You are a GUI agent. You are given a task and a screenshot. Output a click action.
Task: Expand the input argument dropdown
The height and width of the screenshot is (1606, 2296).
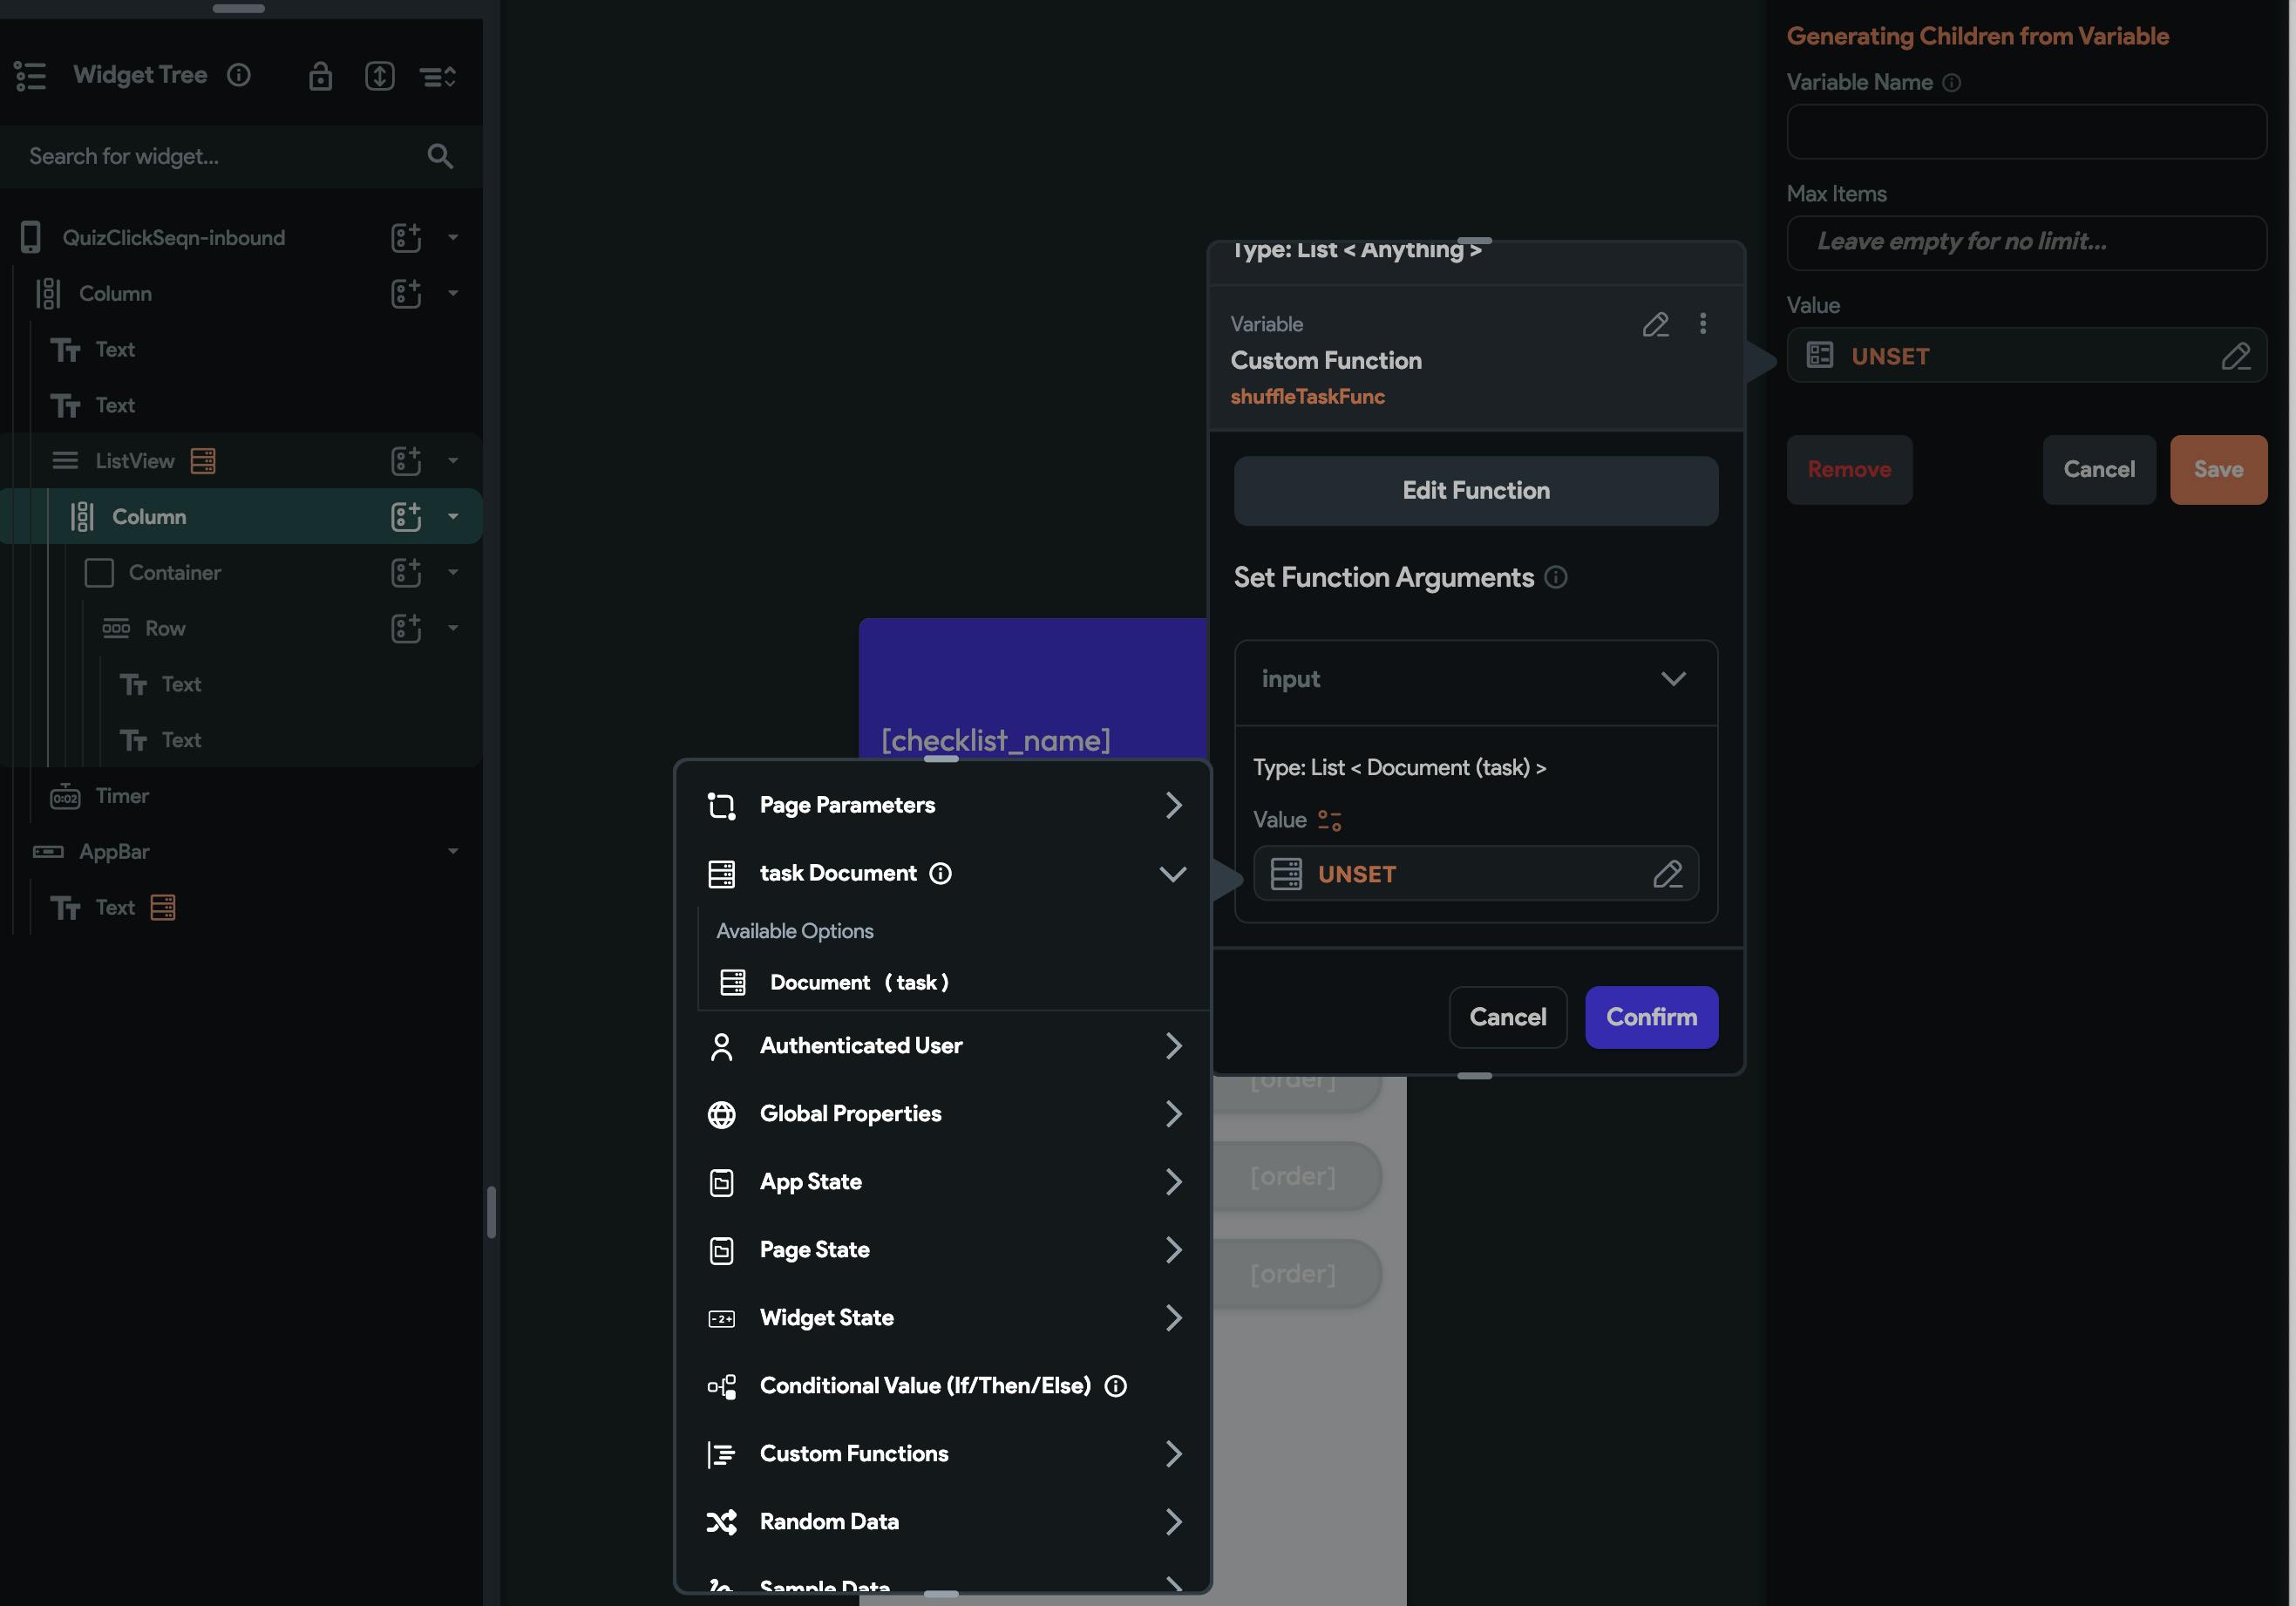coord(1673,679)
